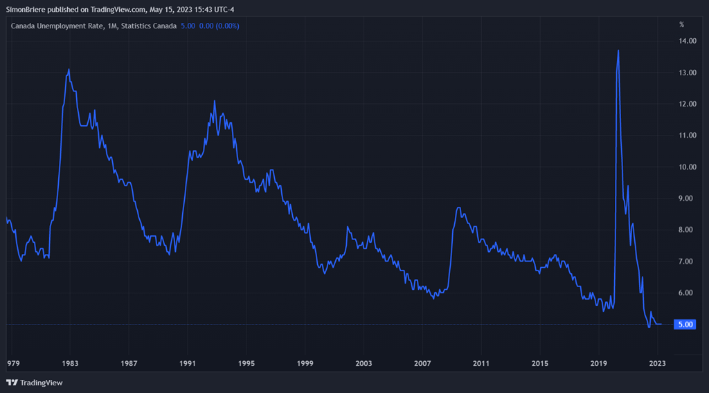Click the blue 5.00 value in the legend
This screenshot has width=709, height=393.
click(188, 26)
